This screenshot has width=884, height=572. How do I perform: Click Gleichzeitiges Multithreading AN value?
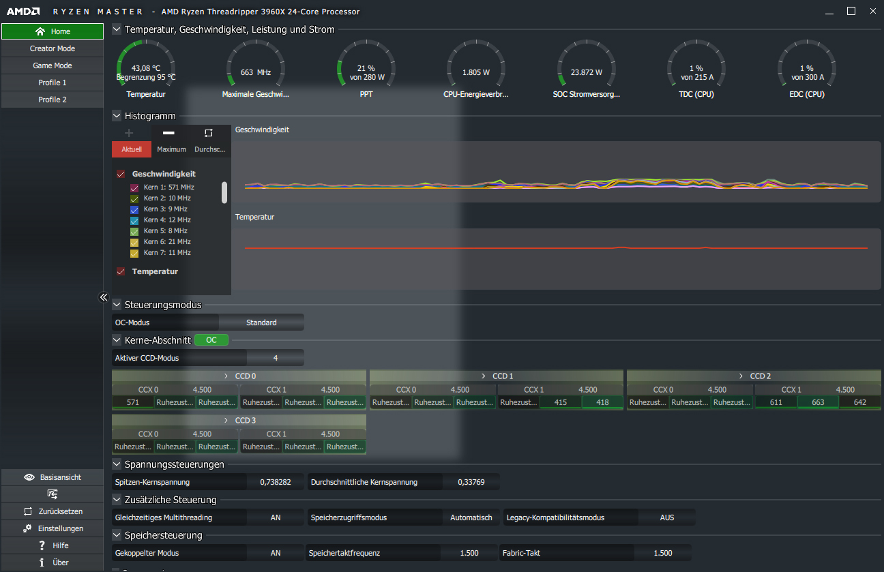pyautogui.click(x=276, y=517)
